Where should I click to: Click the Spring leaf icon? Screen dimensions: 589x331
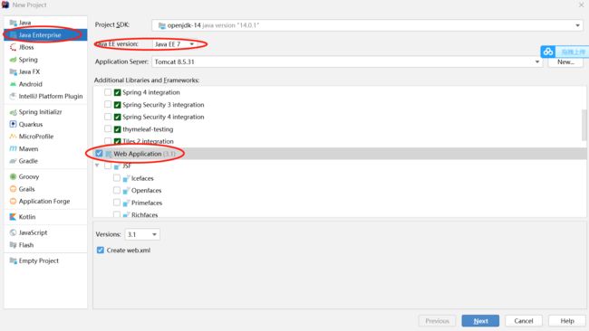coord(14,60)
